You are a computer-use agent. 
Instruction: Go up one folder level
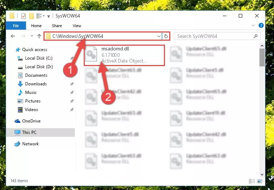[x=39, y=36]
